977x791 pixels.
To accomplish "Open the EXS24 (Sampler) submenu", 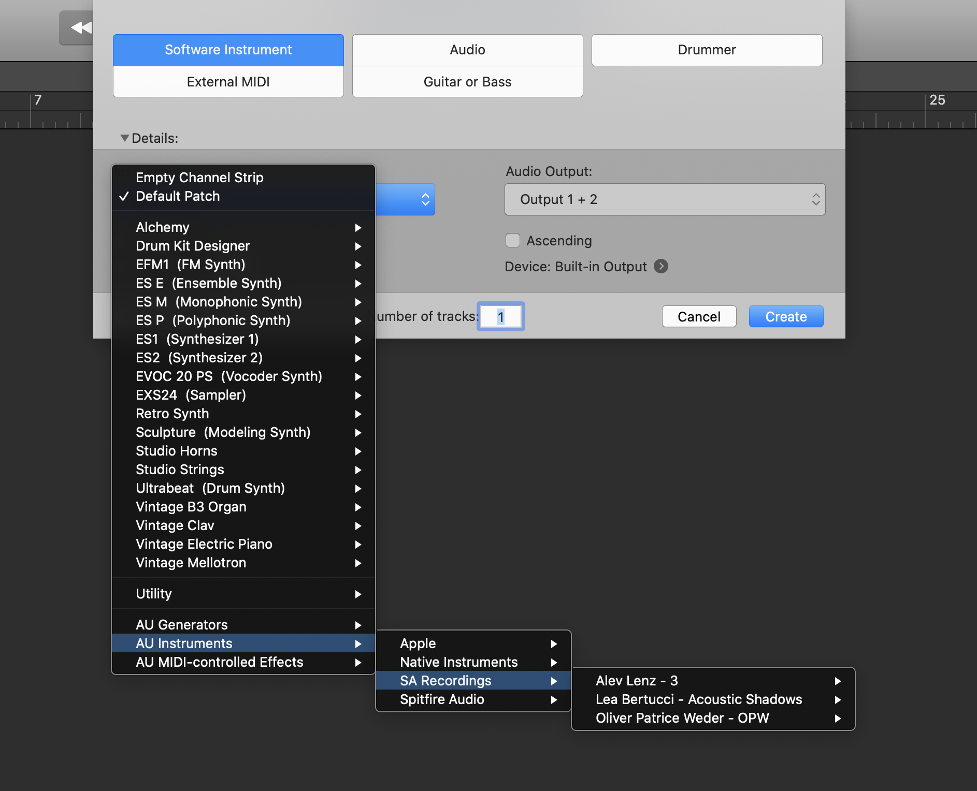I will click(x=243, y=395).
